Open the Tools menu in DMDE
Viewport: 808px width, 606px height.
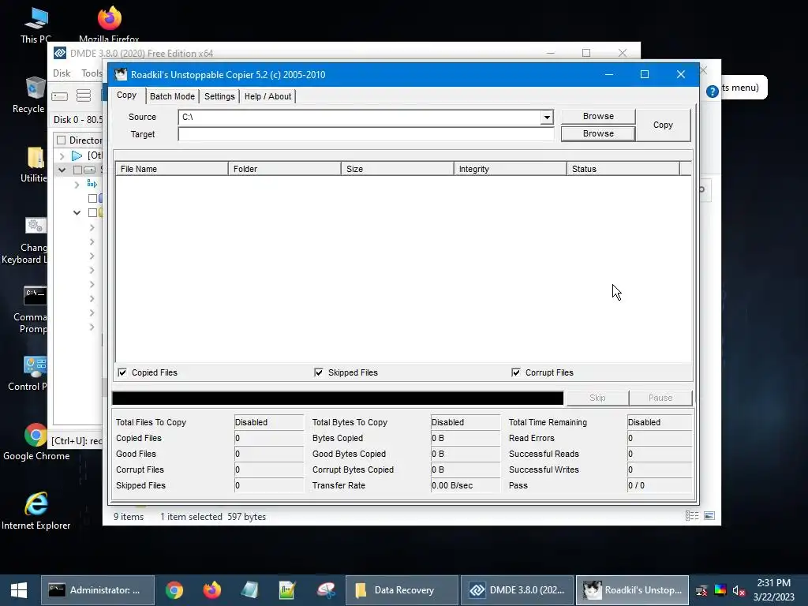coord(92,73)
